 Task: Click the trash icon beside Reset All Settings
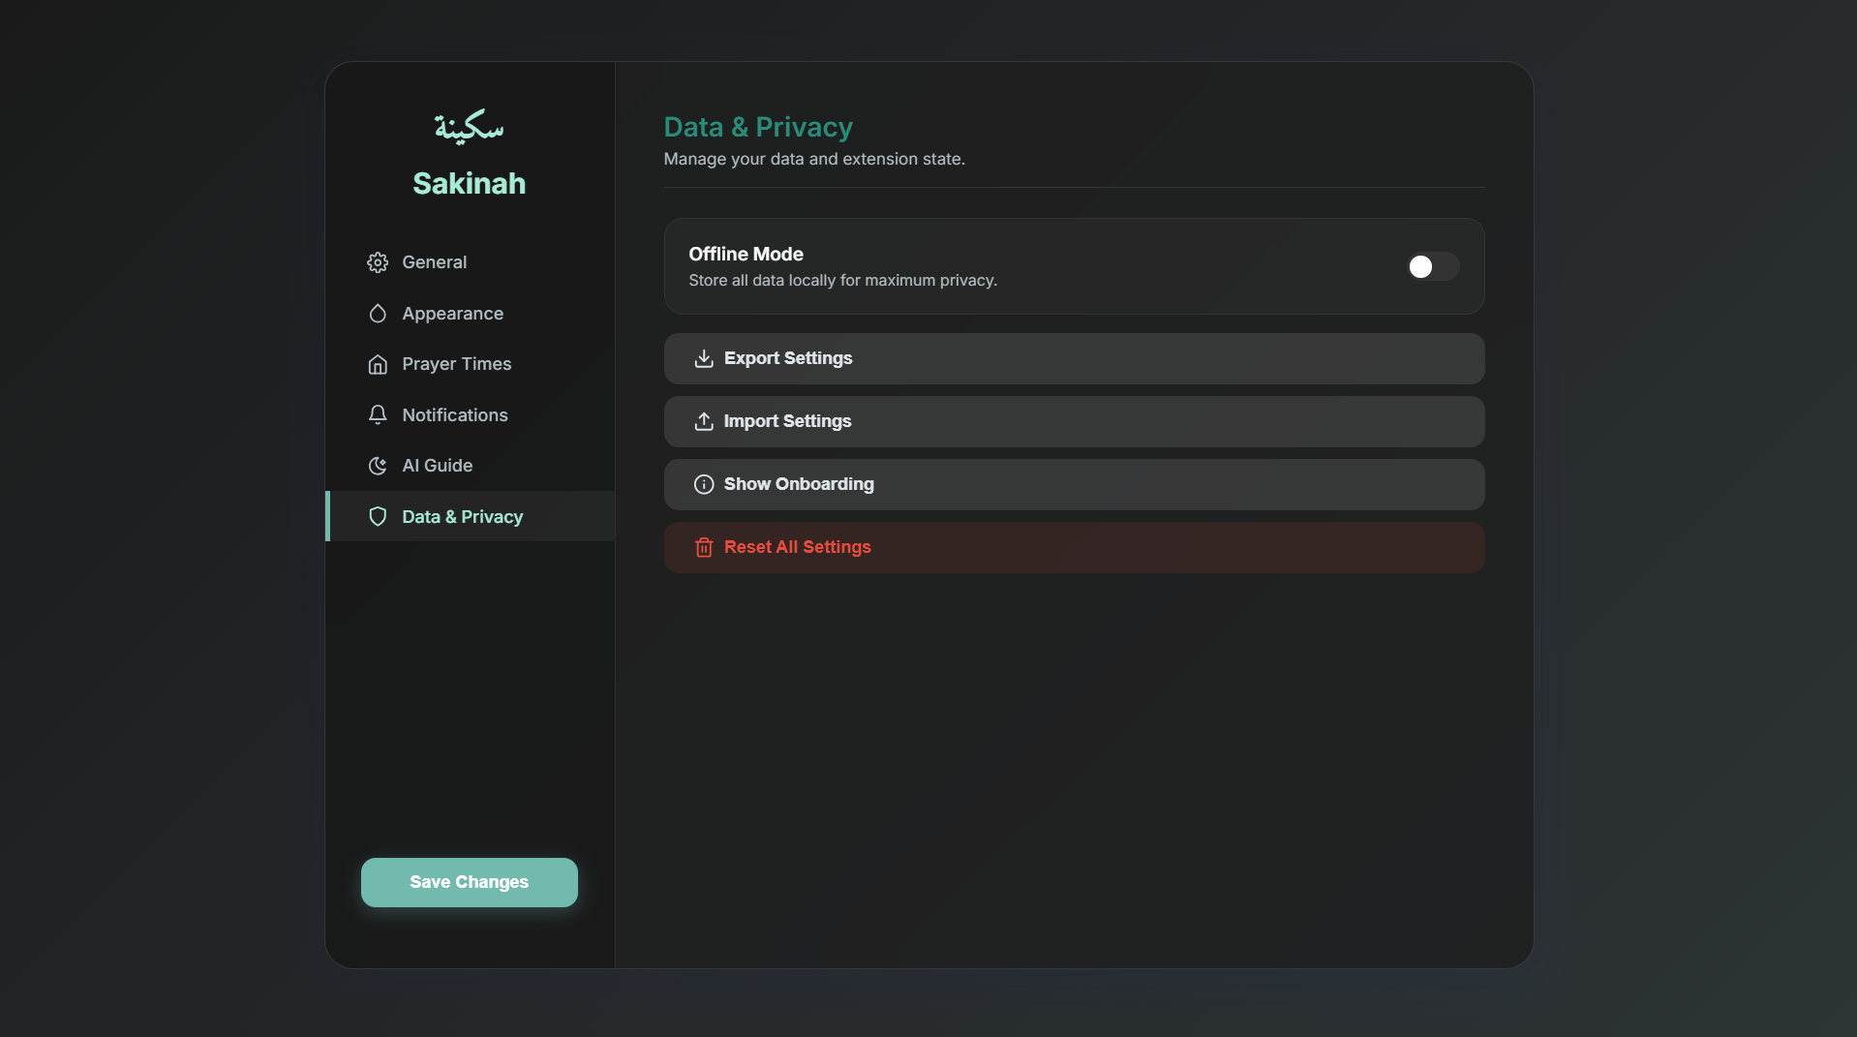tap(704, 547)
